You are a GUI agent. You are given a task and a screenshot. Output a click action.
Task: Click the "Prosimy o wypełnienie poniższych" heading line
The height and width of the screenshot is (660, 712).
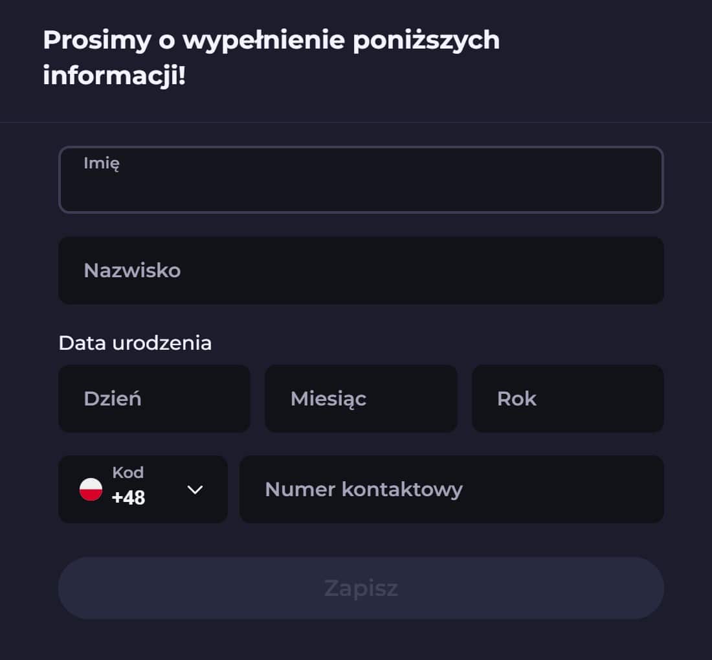[x=271, y=40]
